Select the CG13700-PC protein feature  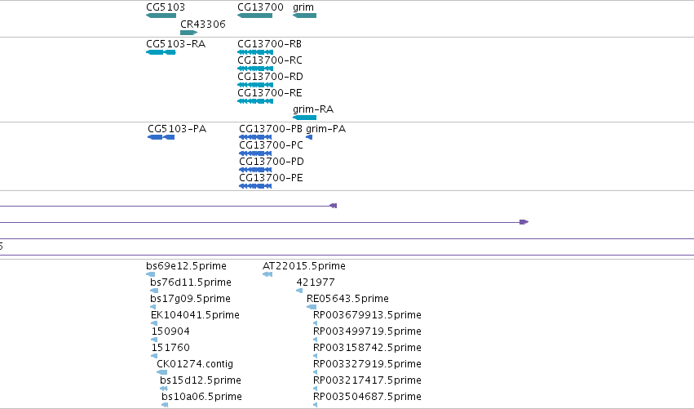[x=255, y=153]
